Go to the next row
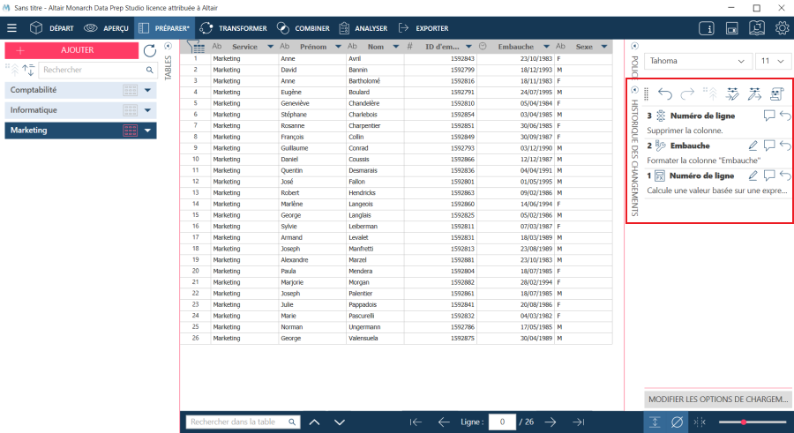Viewport: 794px width, 433px height. pyautogui.click(x=551, y=422)
